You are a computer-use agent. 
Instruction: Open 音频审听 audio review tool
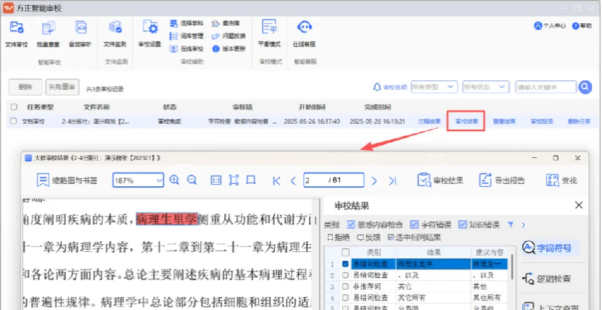[x=80, y=34]
